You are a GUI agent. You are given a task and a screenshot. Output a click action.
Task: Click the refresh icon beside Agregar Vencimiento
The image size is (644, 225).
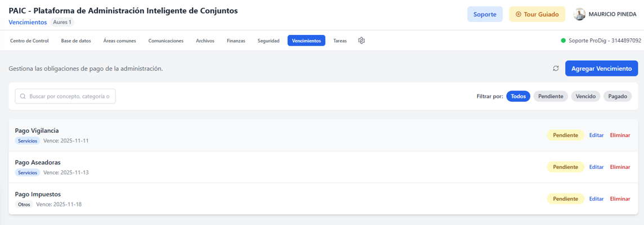(x=556, y=69)
